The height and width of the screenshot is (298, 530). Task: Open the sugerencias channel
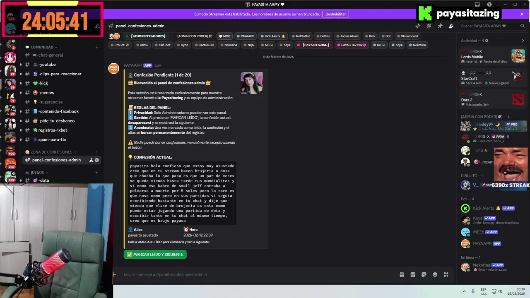pos(62,102)
